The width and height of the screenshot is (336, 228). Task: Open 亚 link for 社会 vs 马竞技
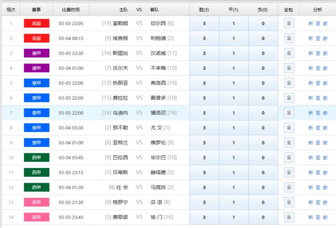(318, 187)
